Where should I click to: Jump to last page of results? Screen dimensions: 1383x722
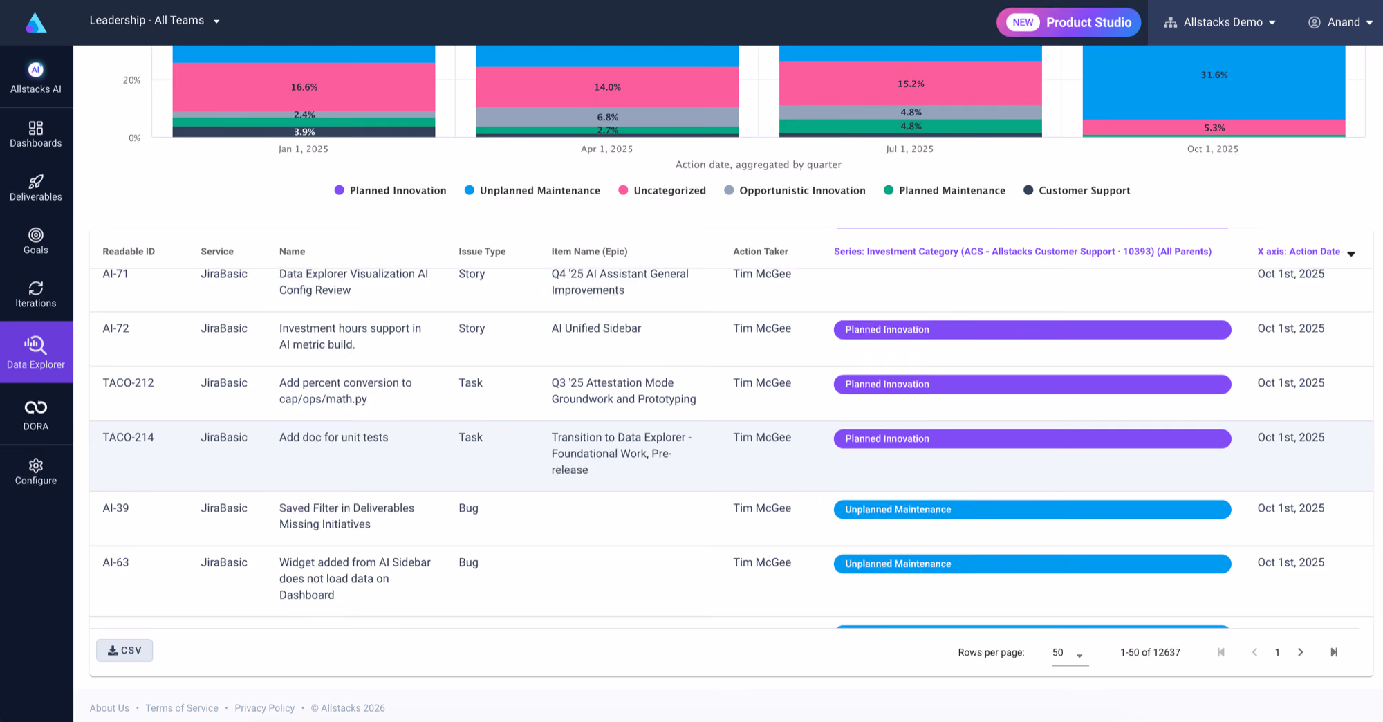pos(1334,652)
